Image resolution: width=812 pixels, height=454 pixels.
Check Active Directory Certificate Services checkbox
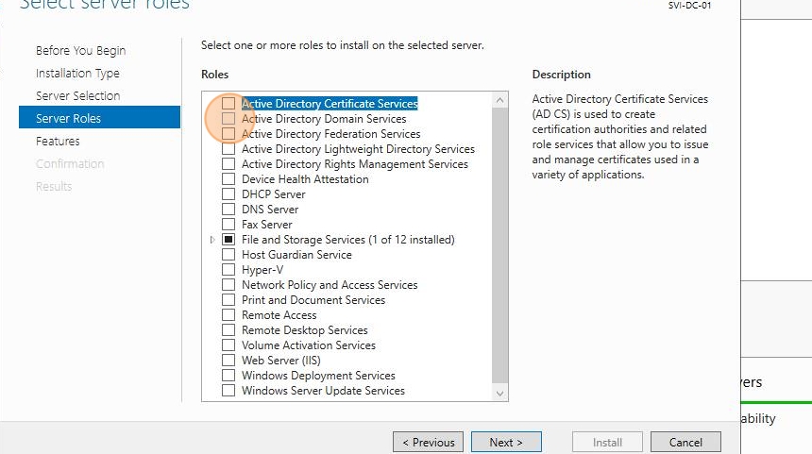(x=228, y=104)
